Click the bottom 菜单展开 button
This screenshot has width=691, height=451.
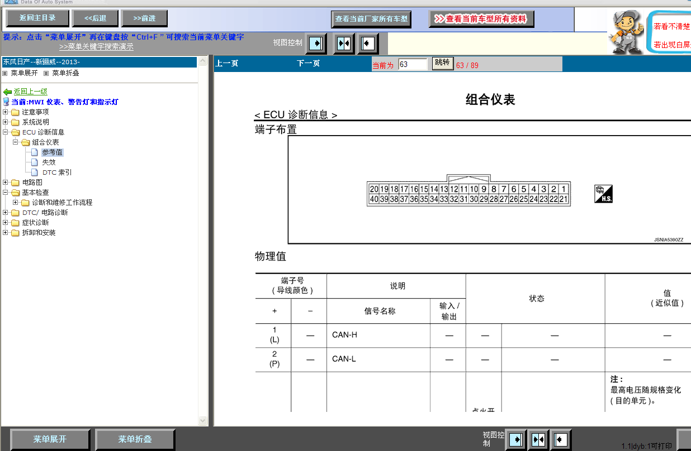(50, 440)
